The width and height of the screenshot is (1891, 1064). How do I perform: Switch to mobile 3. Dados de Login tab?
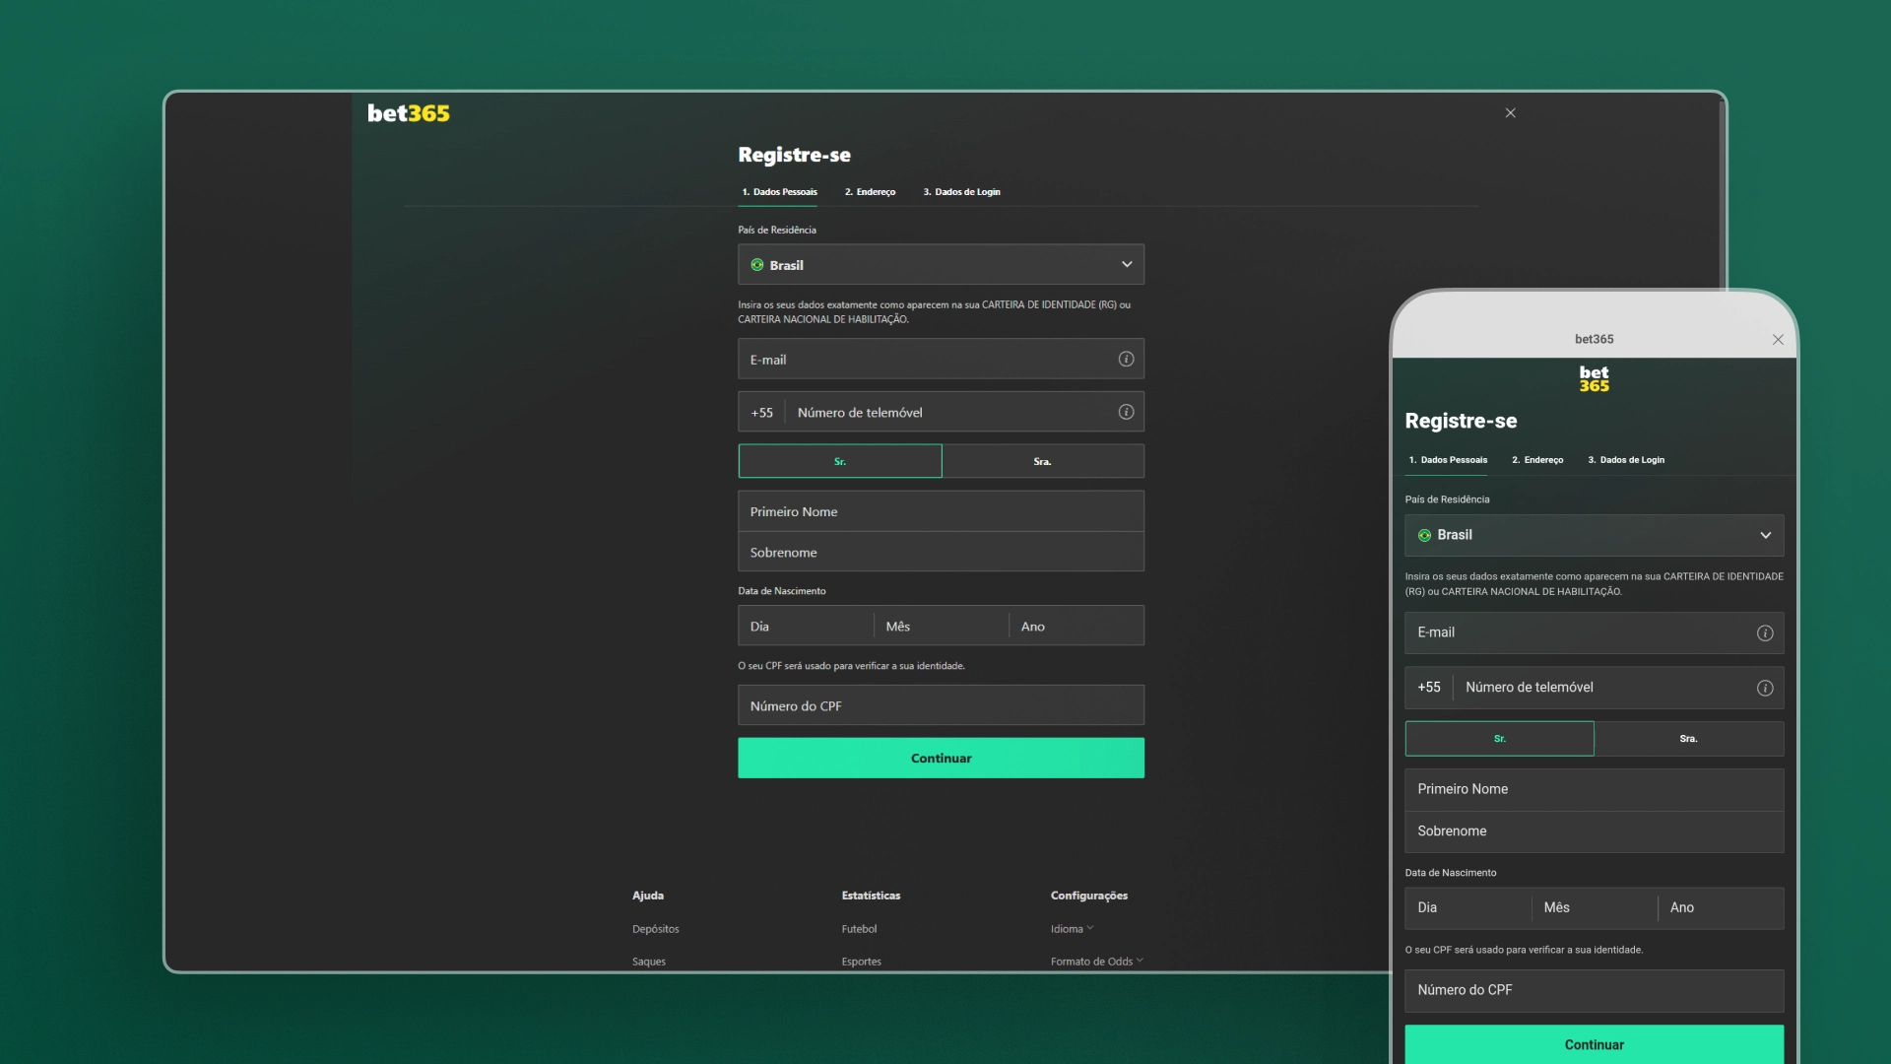[x=1626, y=460]
